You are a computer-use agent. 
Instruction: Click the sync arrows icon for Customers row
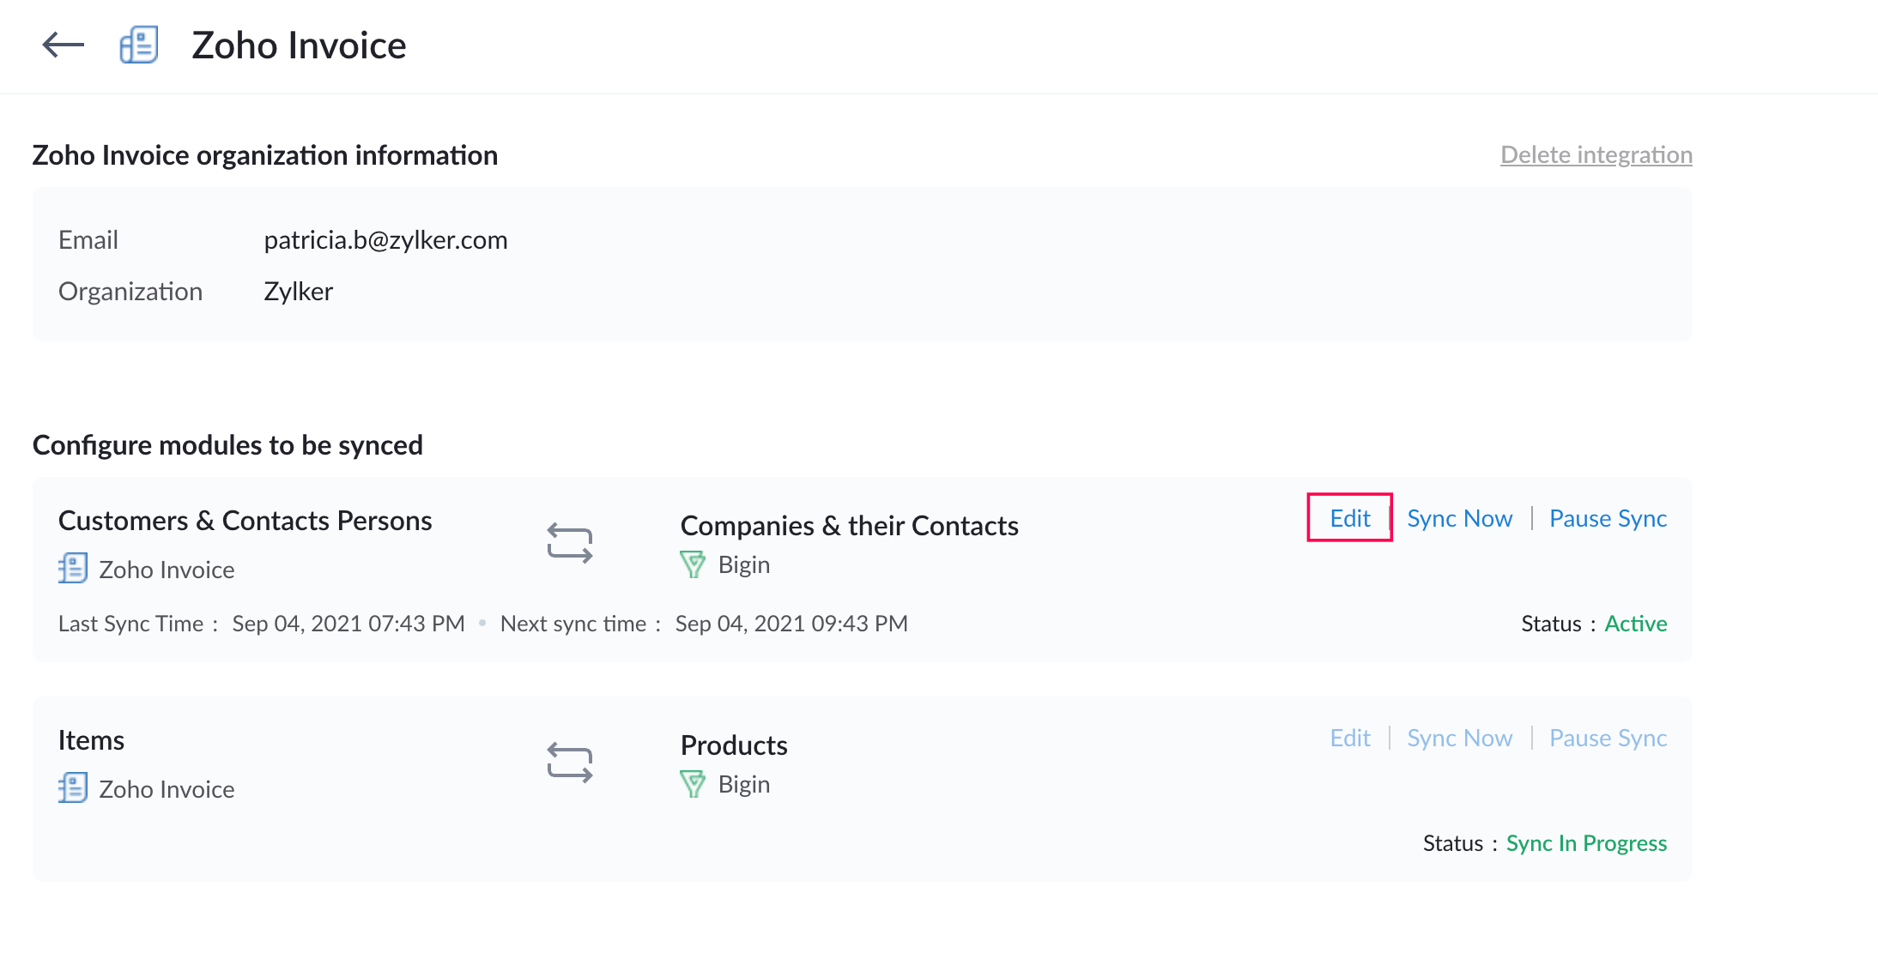(570, 543)
